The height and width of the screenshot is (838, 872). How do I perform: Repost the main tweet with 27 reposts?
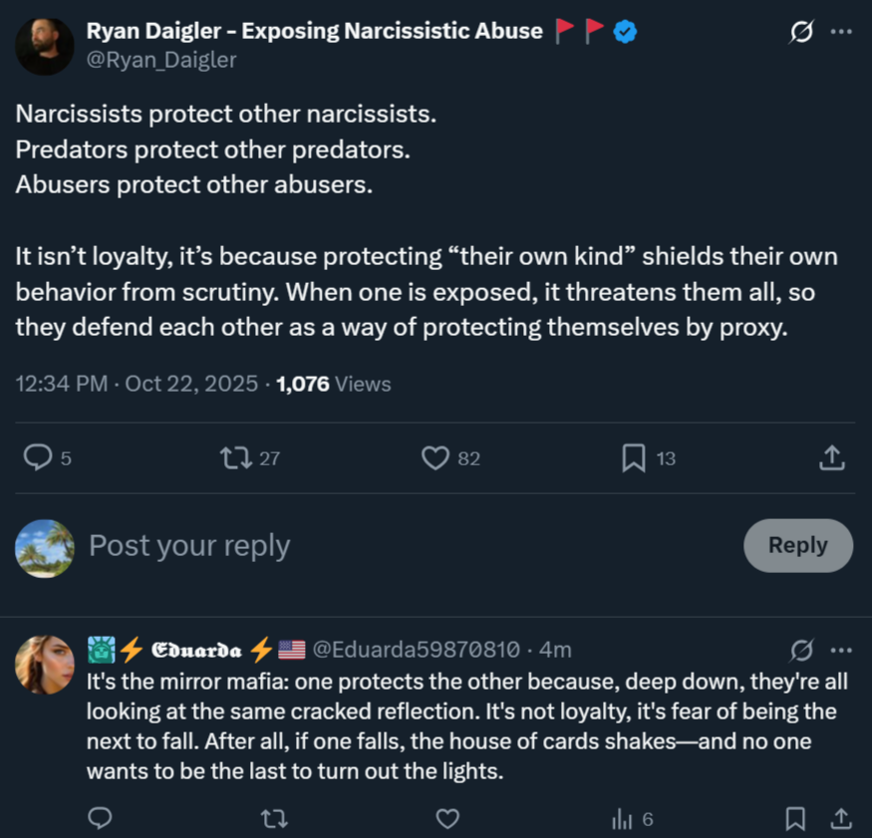(x=236, y=457)
